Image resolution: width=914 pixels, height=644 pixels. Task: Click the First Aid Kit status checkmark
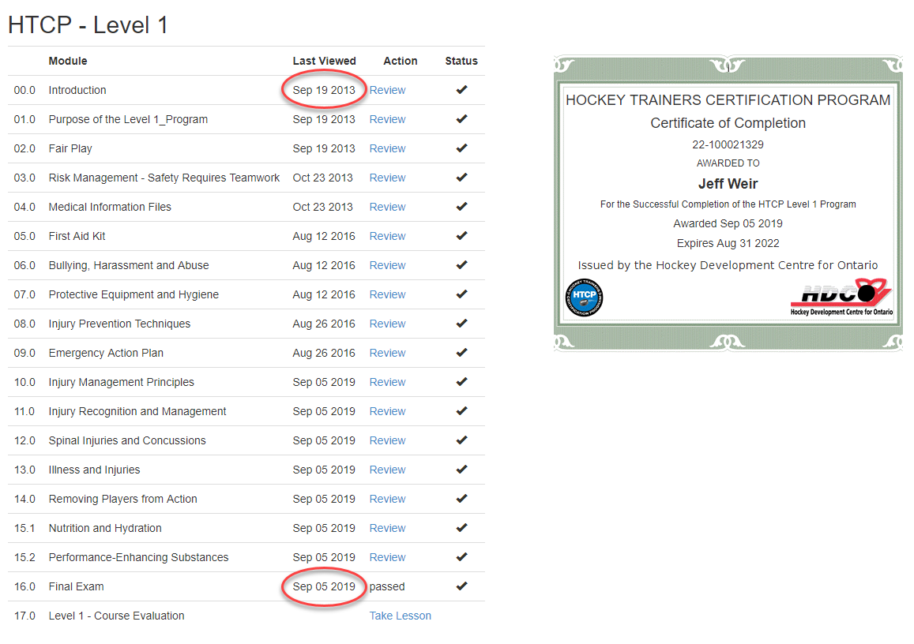(x=461, y=236)
